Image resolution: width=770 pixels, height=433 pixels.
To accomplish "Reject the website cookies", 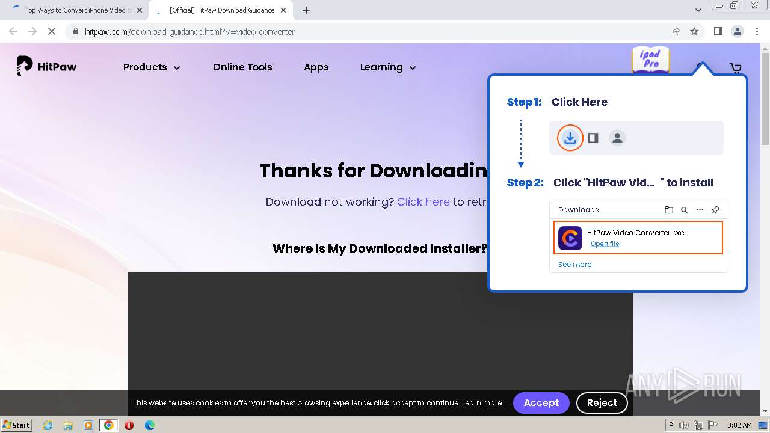I will pos(602,403).
